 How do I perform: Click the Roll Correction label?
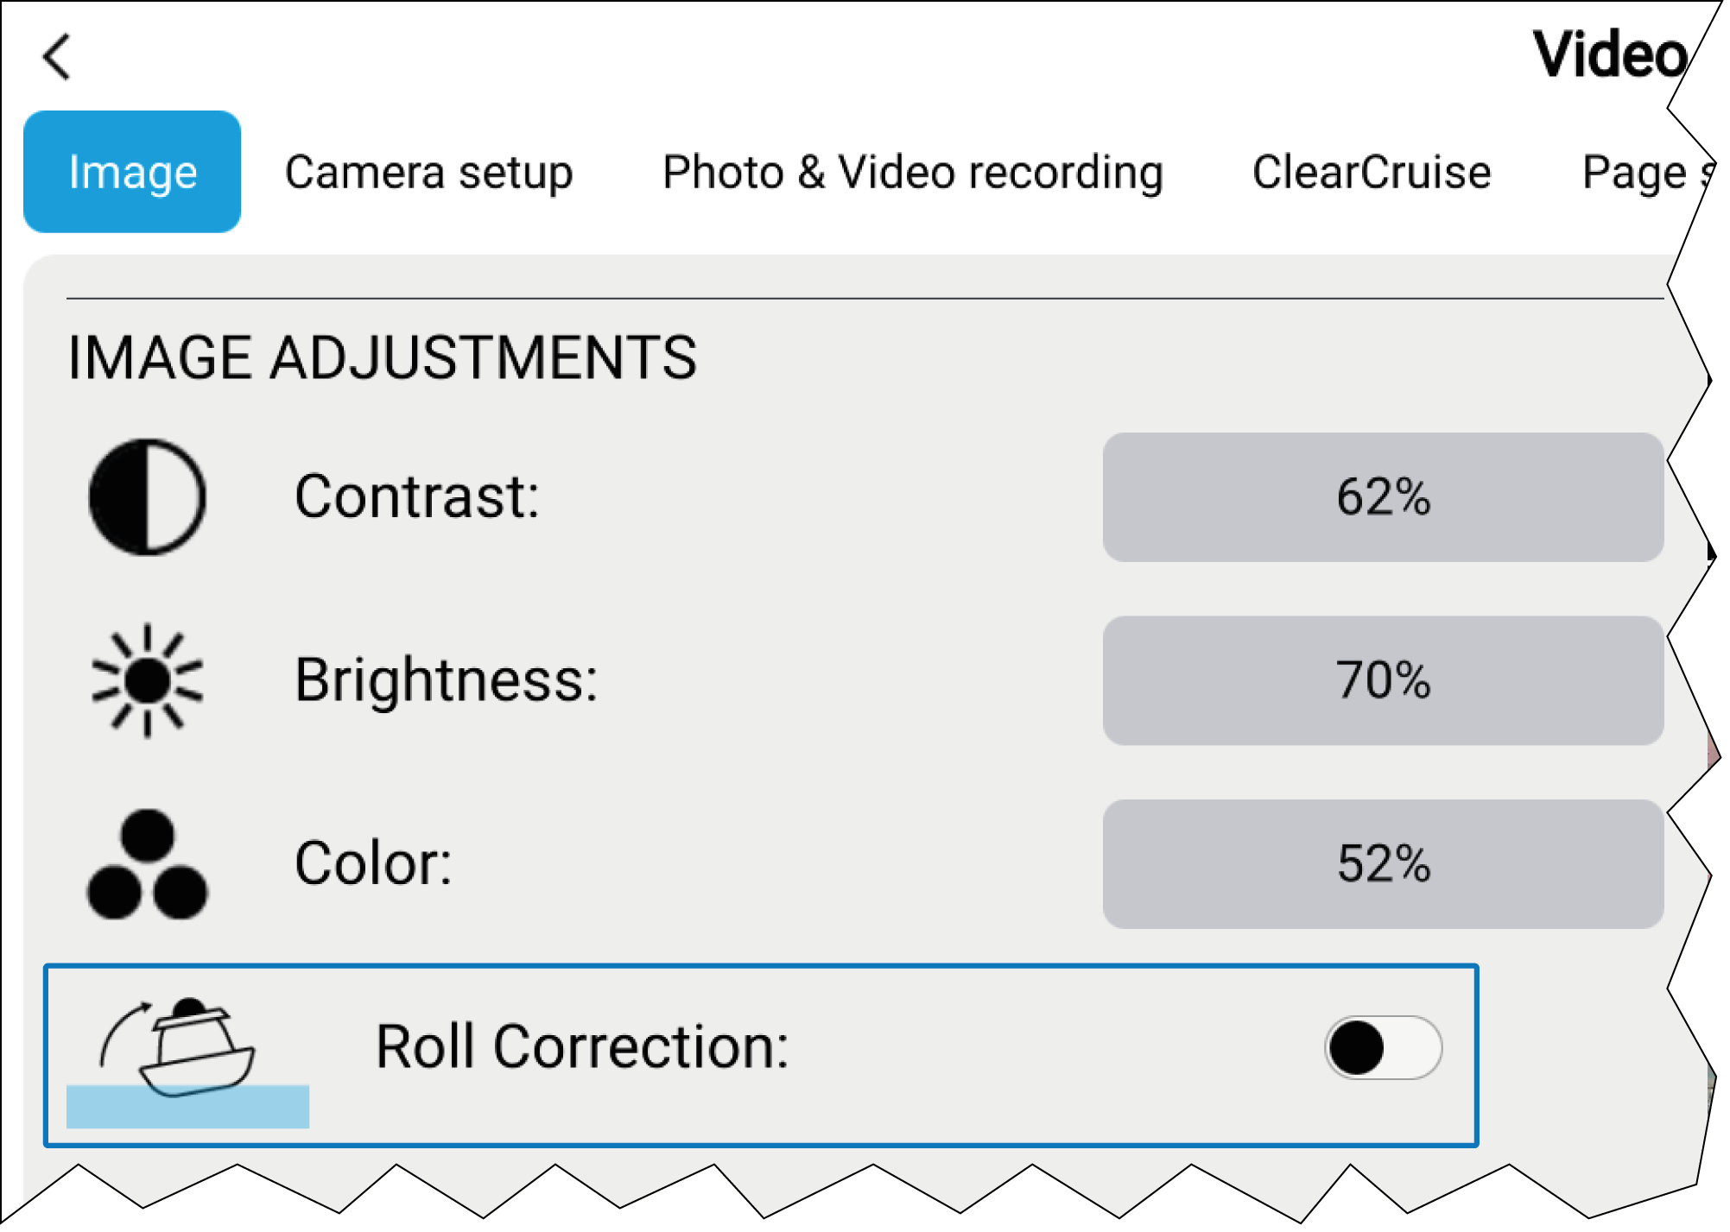point(582,1047)
